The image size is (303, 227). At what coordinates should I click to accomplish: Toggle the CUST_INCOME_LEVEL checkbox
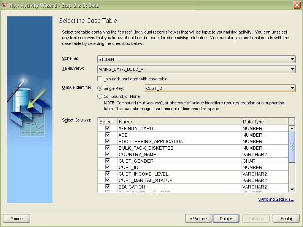(108, 173)
